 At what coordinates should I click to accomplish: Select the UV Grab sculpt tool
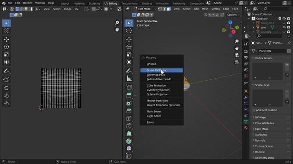coord(6,88)
